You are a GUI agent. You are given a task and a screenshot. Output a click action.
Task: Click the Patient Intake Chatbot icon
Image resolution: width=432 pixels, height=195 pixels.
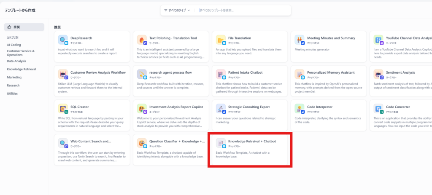pyautogui.click(x=221, y=75)
